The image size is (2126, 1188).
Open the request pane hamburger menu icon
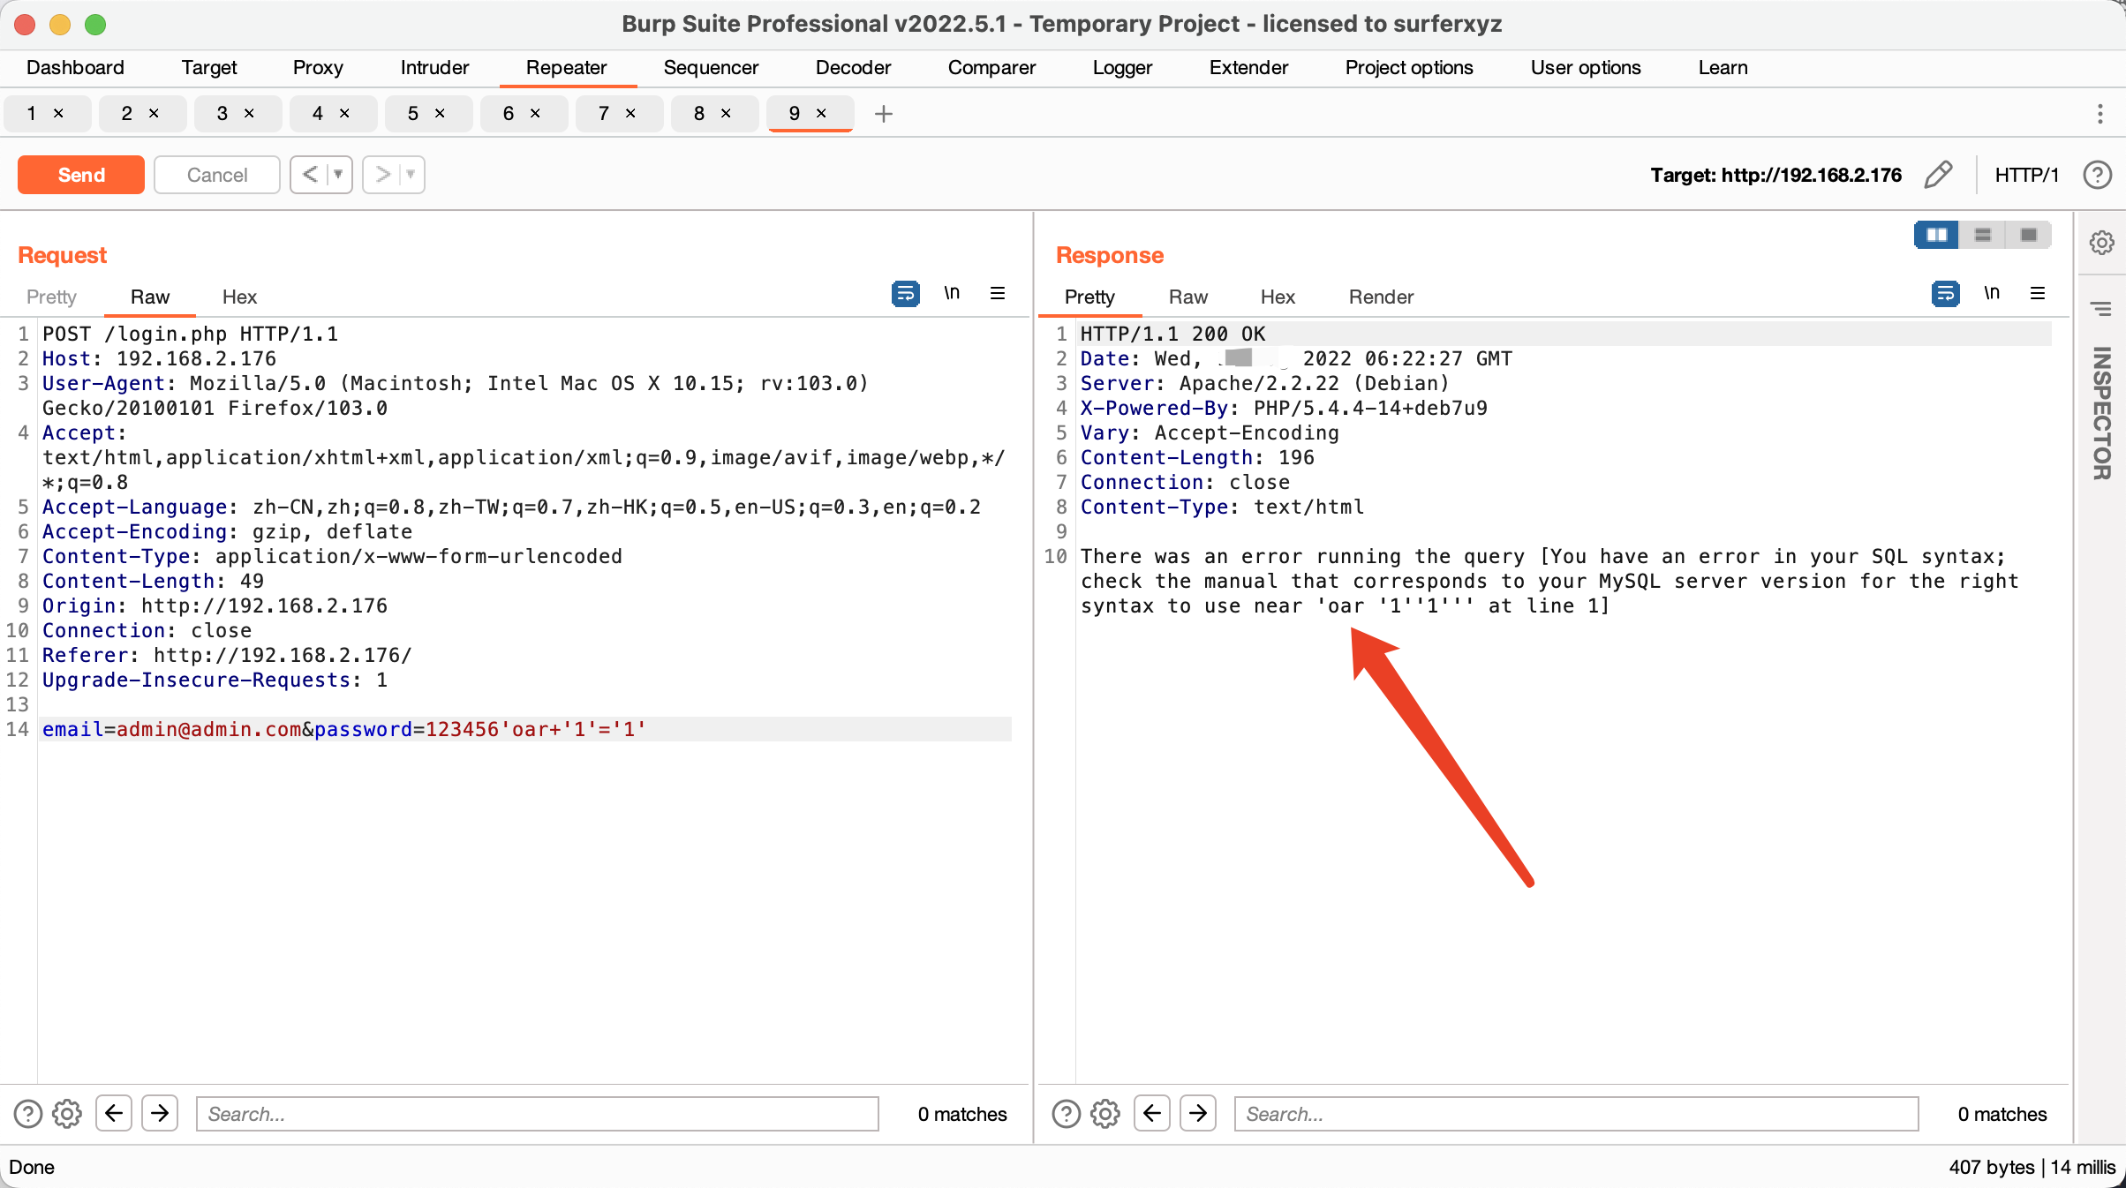[998, 294]
